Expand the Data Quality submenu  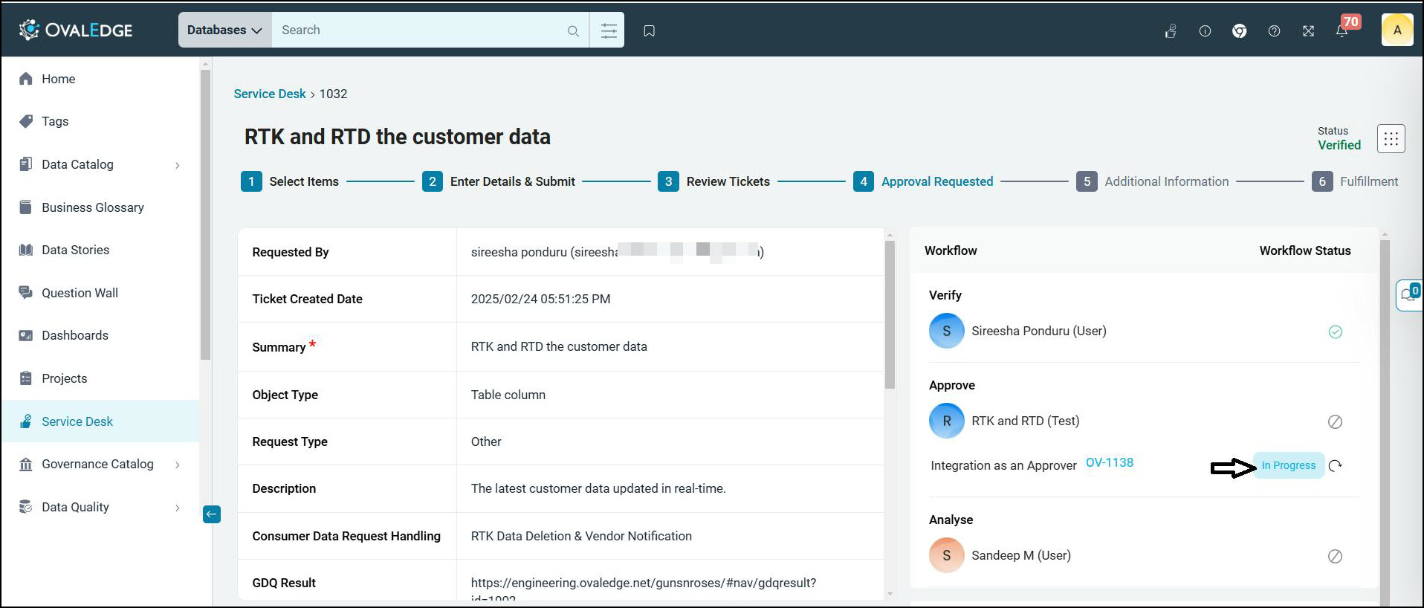[x=177, y=508]
